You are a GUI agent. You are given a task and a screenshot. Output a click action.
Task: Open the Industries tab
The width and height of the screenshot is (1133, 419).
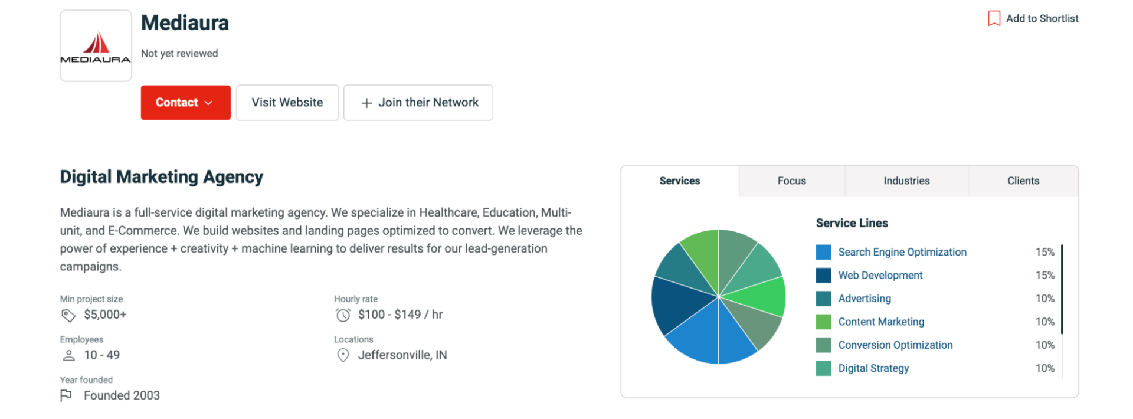tap(906, 181)
